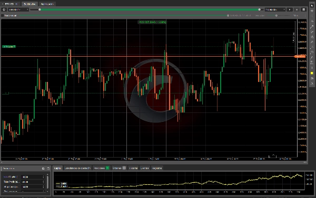This screenshot has height=198, width=316.
Task: Open the Órdenes tab
Action: tap(119, 168)
